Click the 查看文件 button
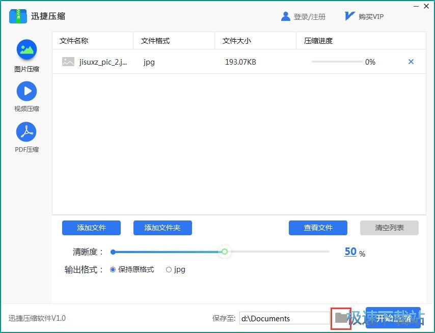Screen dimensions: 435x333 (318, 228)
